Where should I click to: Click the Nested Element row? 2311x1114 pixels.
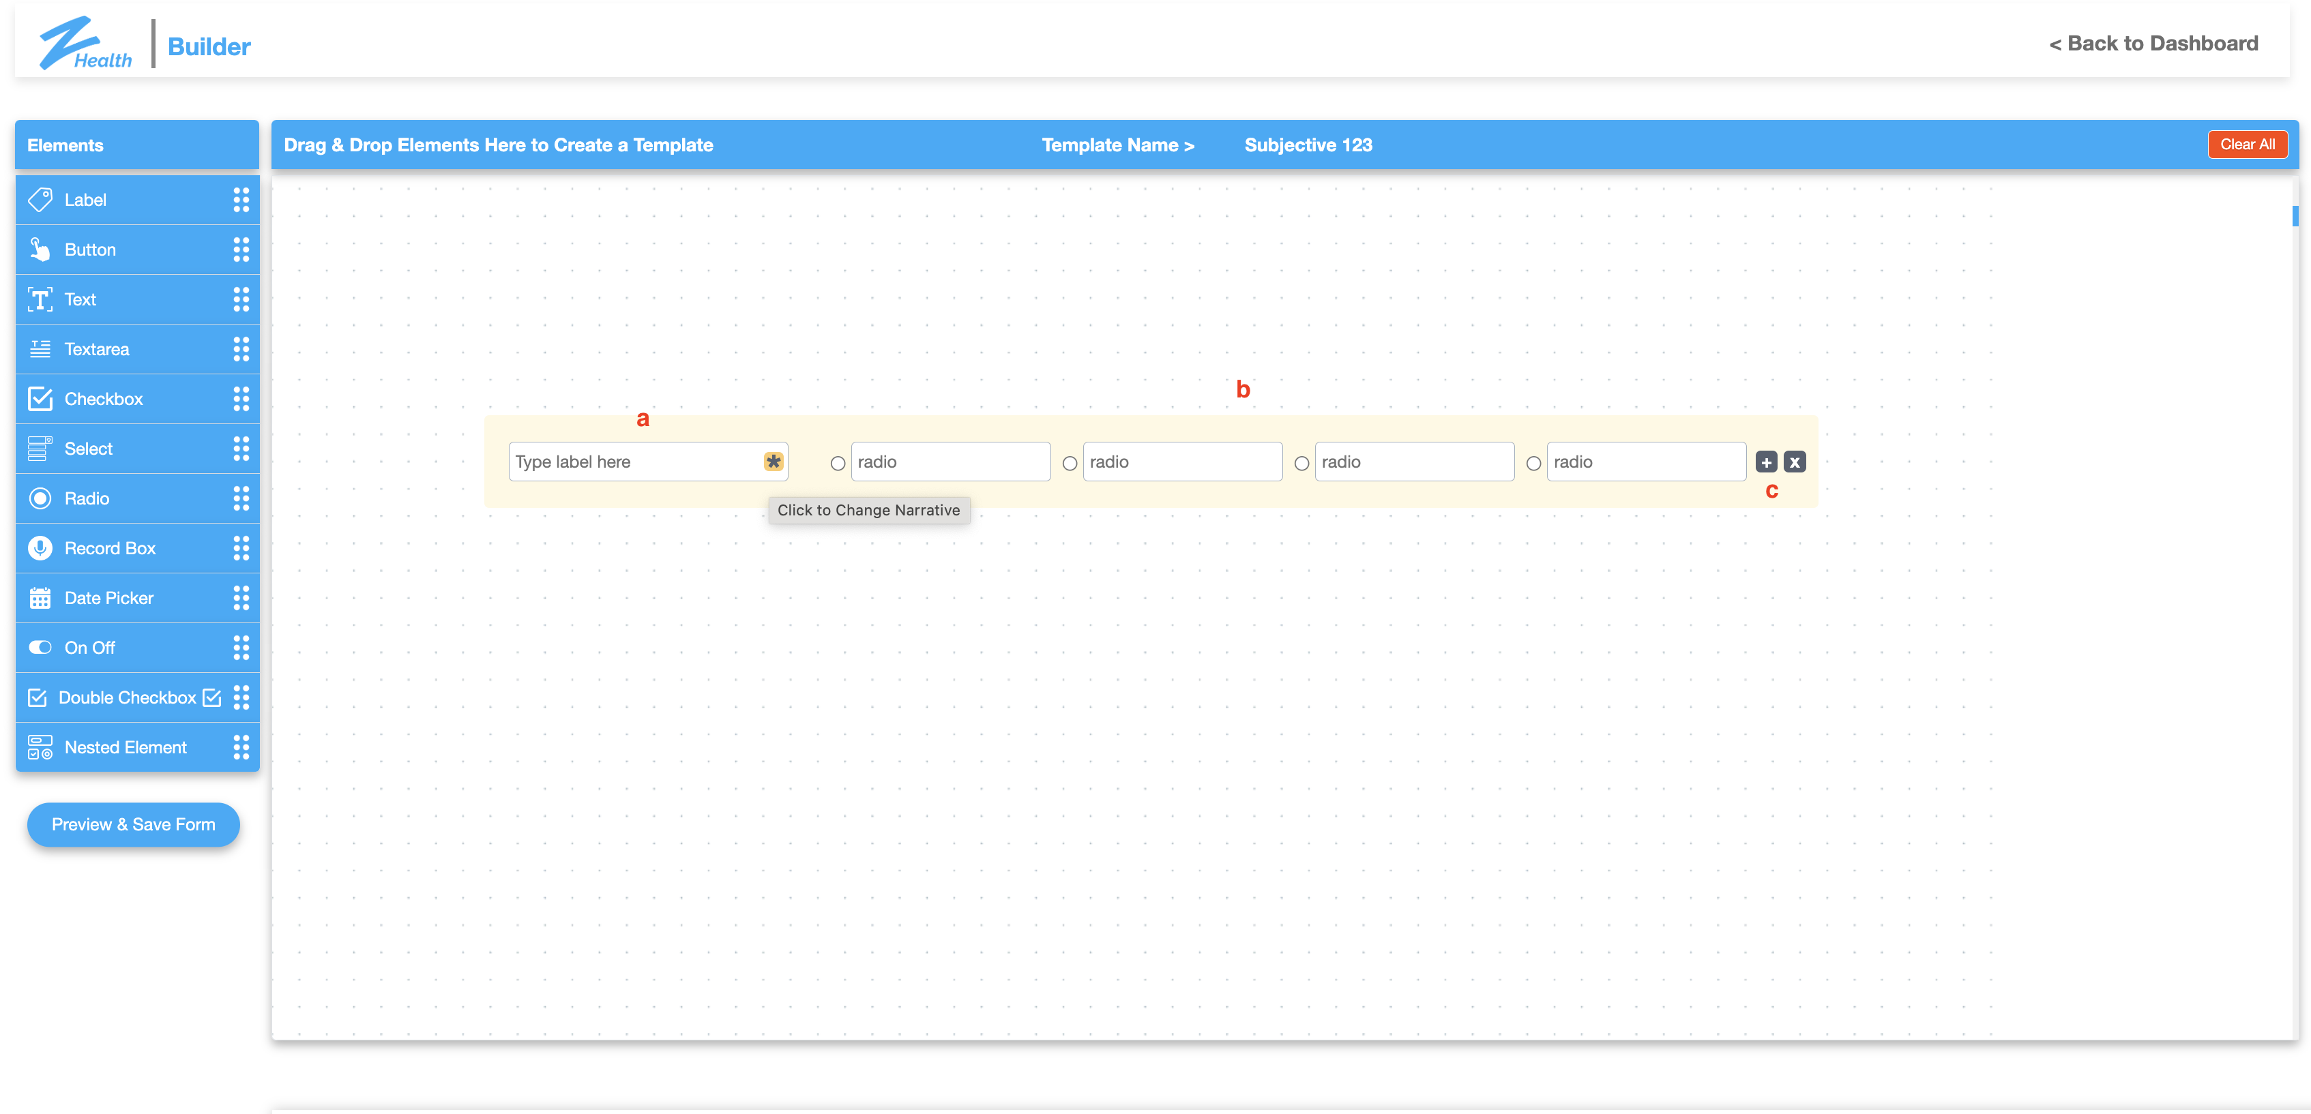pyautogui.click(x=137, y=747)
